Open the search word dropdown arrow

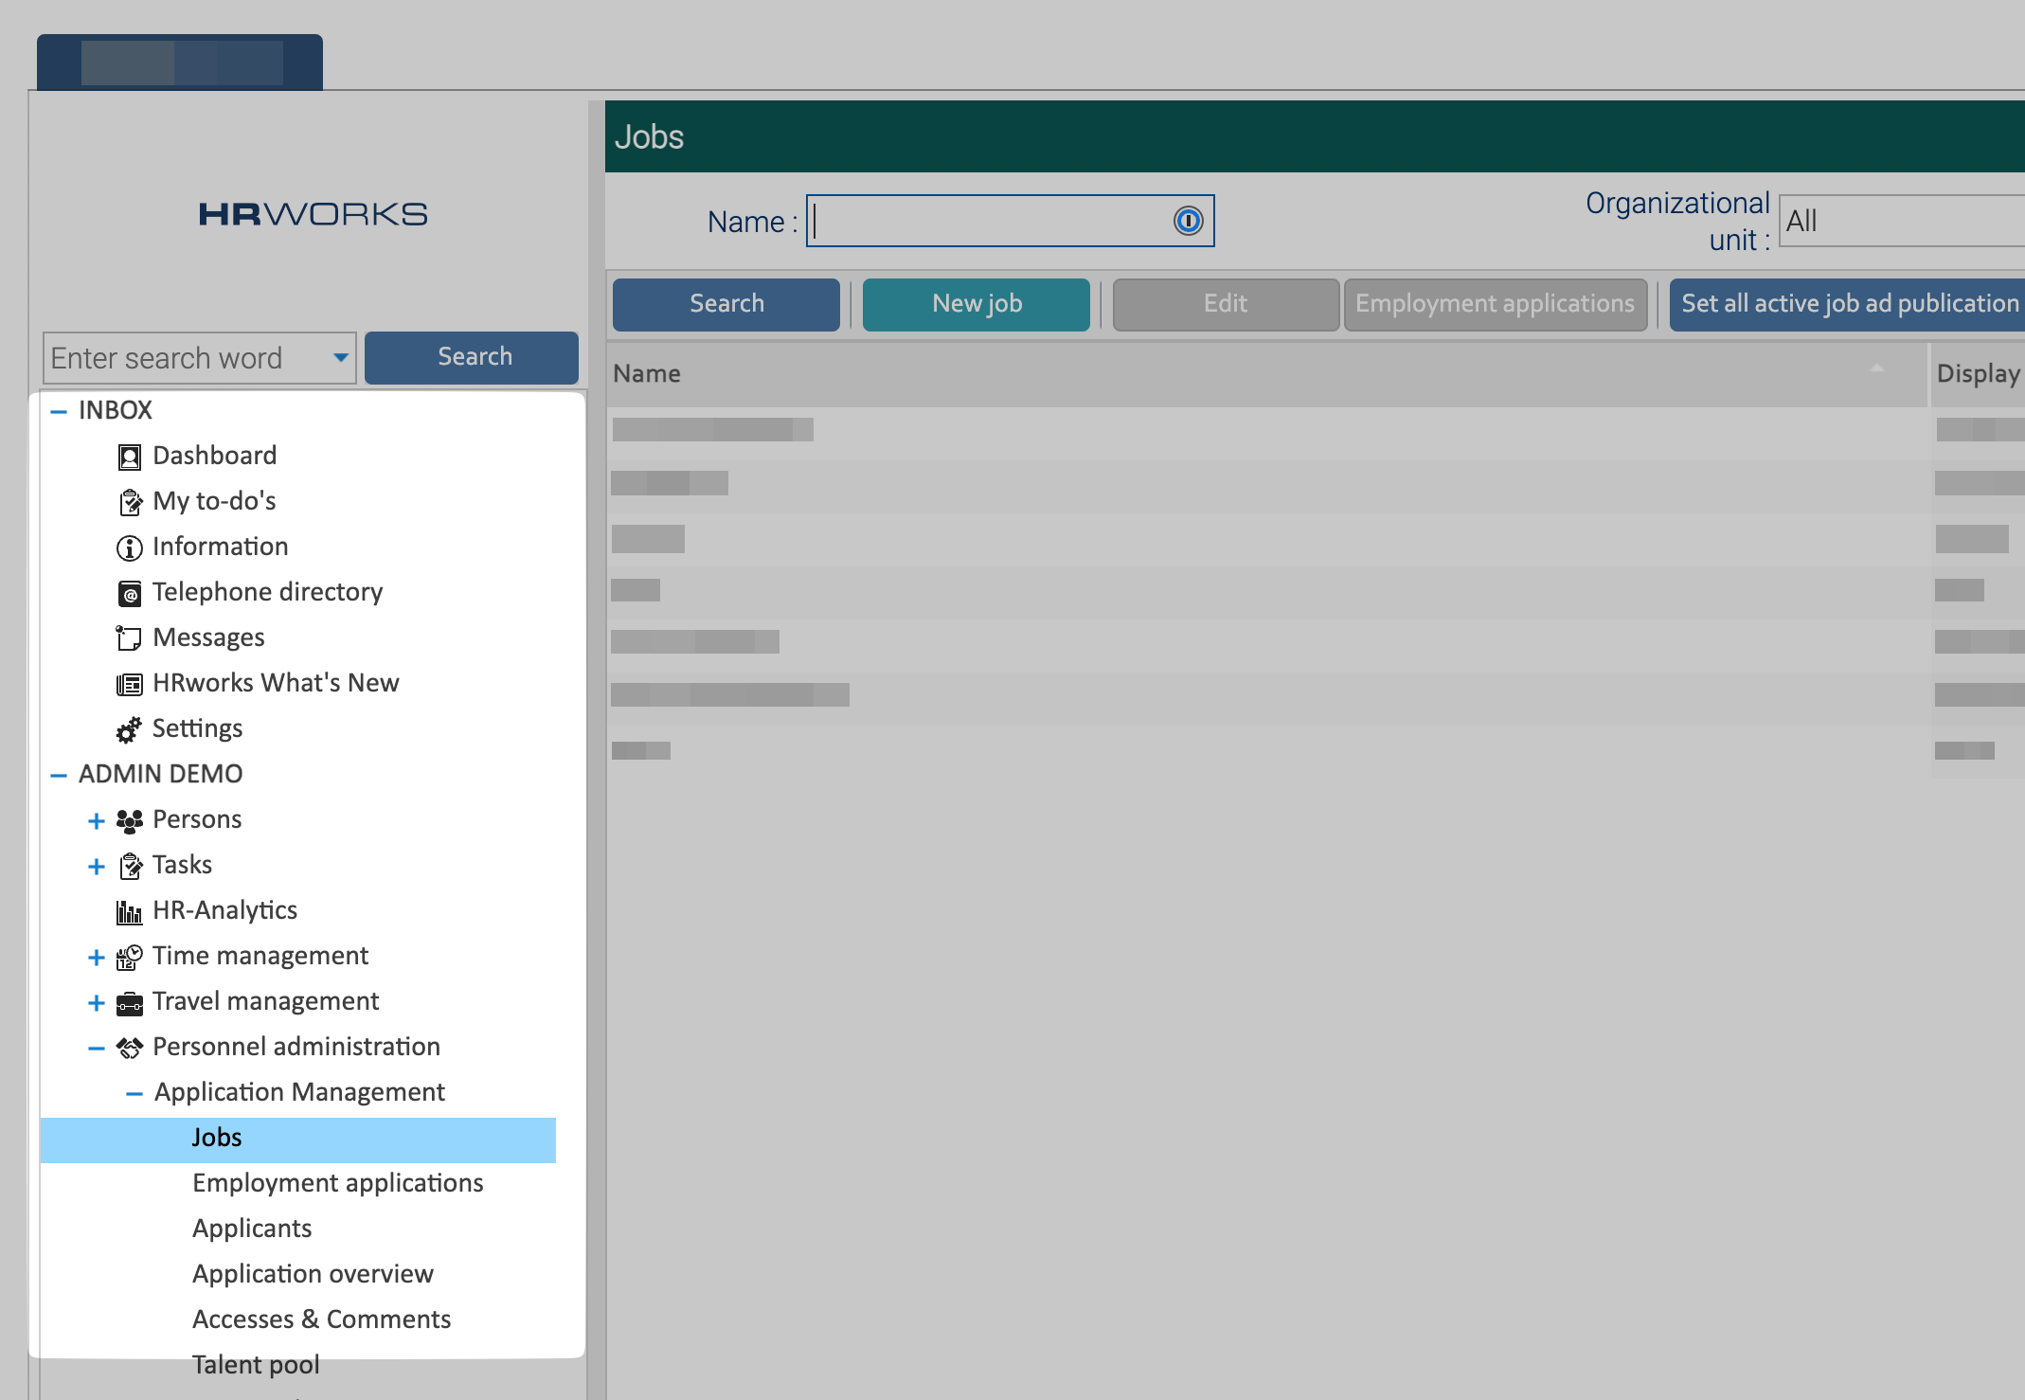pyautogui.click(x=341, y=358)
